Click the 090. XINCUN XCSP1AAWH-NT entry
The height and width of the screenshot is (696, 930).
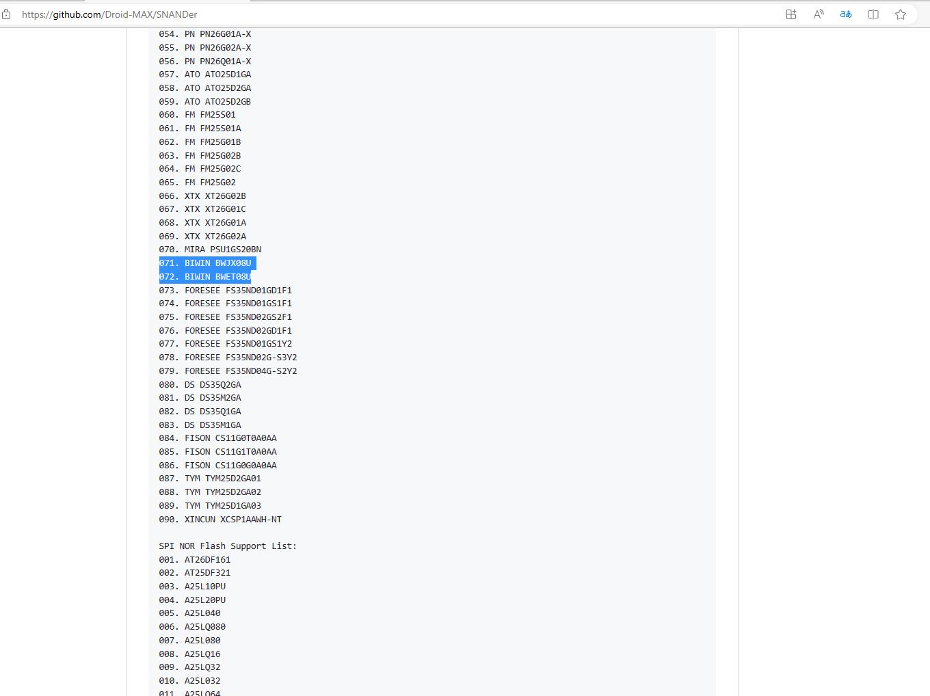click(x=220, y=520)
